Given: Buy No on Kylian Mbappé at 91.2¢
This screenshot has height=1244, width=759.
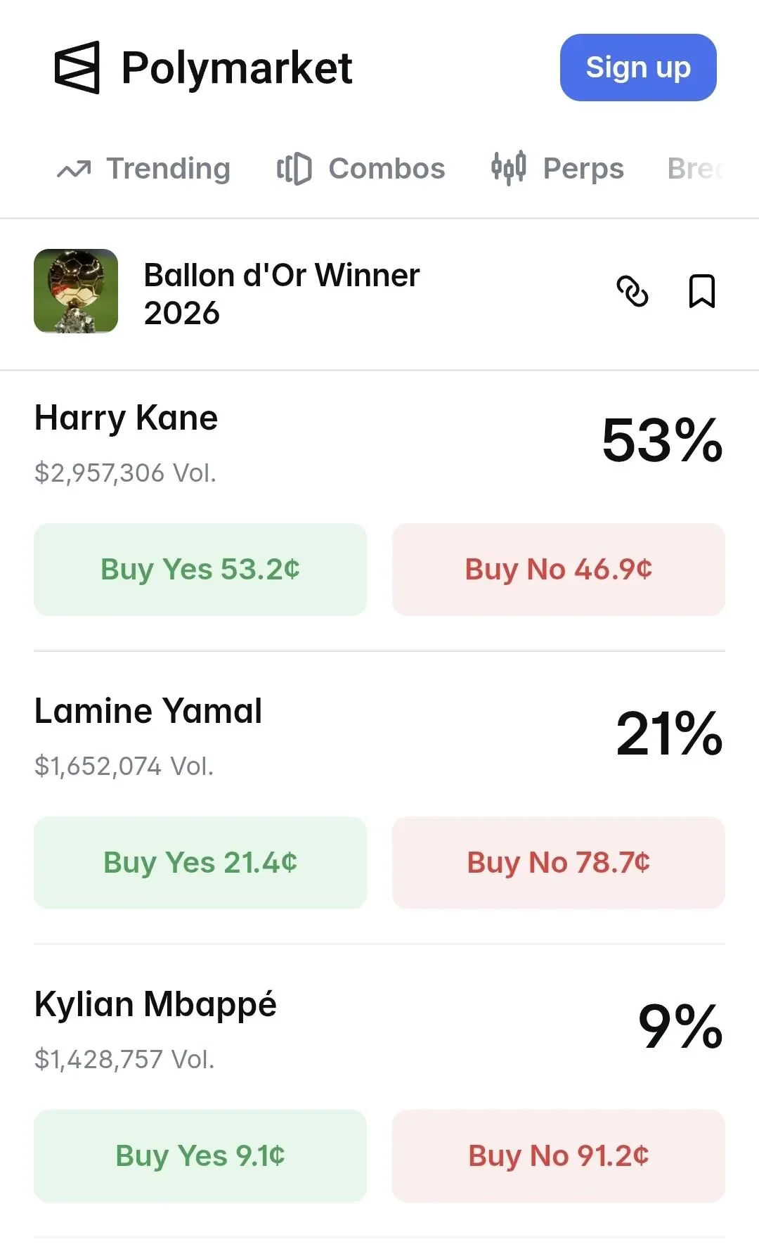Looking at the screenshot, I should (559, 1156).
